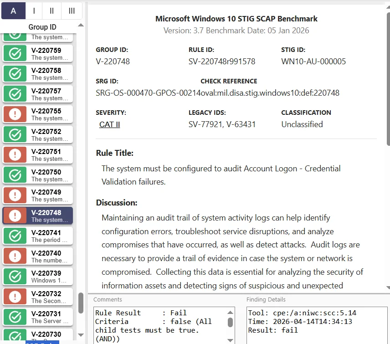Screen dimensions: 390x344
Task: Click into the Finding Details text area
Action: tap(317, 326)
